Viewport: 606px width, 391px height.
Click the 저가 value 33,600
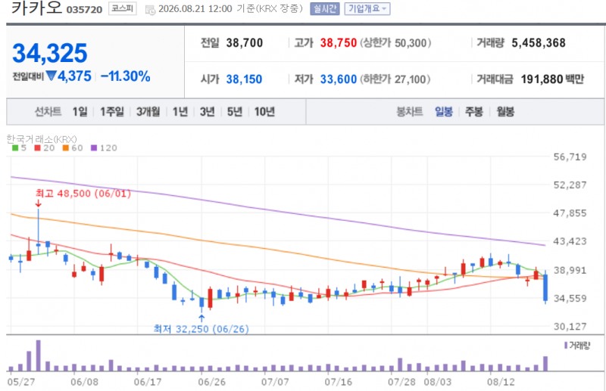click(x=338, y=79)
